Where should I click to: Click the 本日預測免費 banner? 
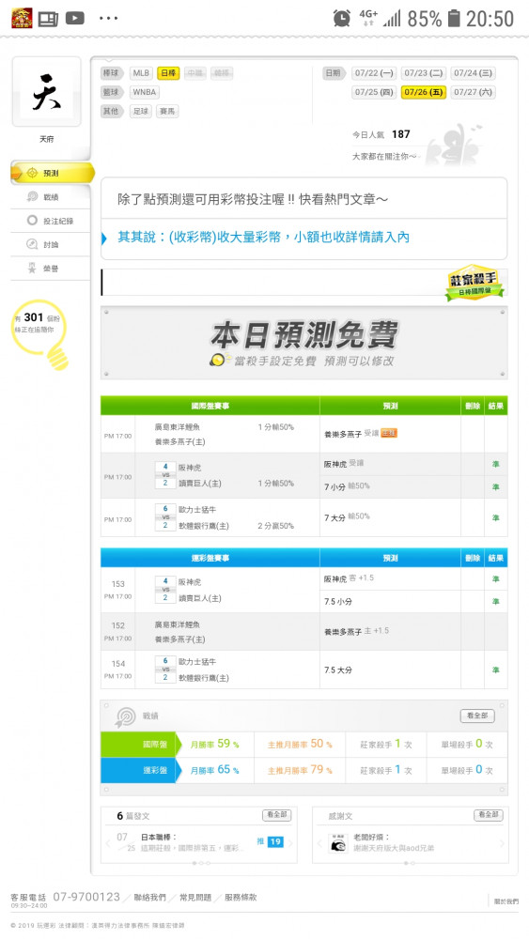point(303,343)
